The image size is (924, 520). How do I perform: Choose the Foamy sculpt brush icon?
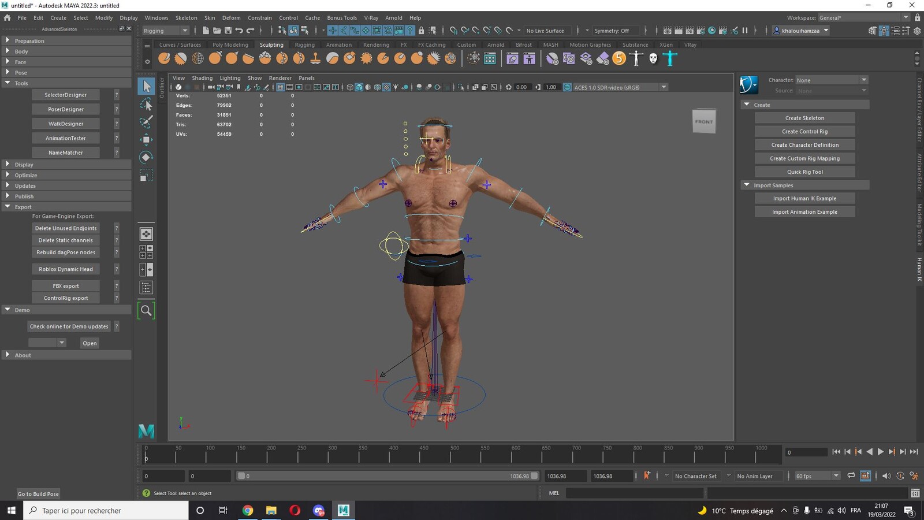click(x=265, y=58)
